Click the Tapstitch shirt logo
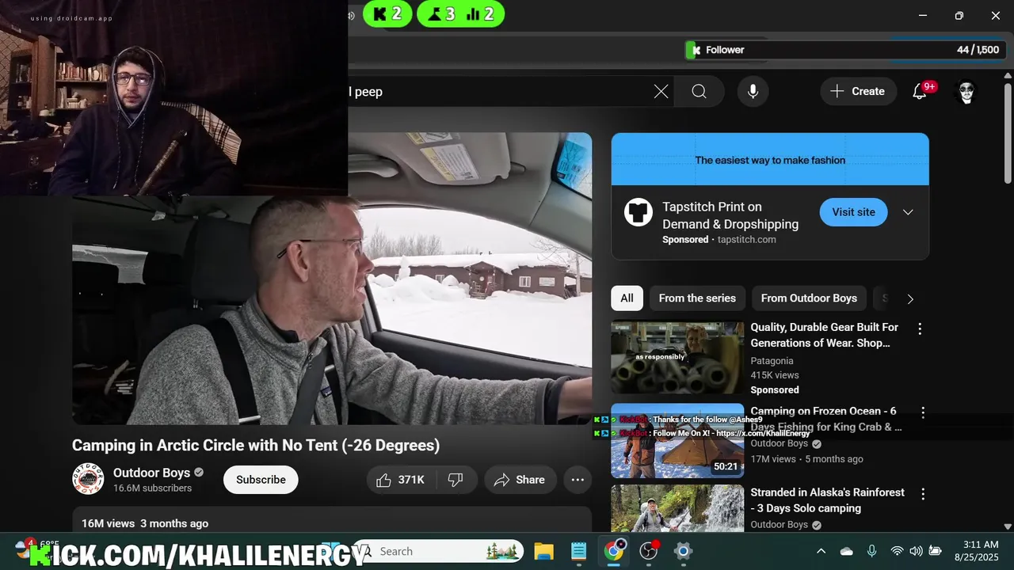The height and width of the screenshot is (570, 1014). 638,212
